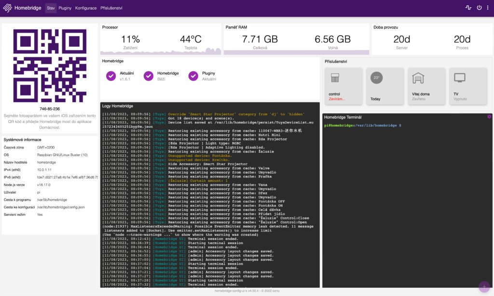Click the Pluginy Aktuální checkmark icon
Image resolution: width=494 pixels, height=296 pixels.
[x=193, y=76]
